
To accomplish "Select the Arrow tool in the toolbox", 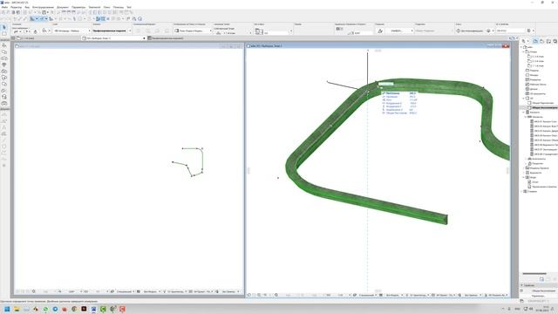I will pyautogui.click(x=4, y=27).
